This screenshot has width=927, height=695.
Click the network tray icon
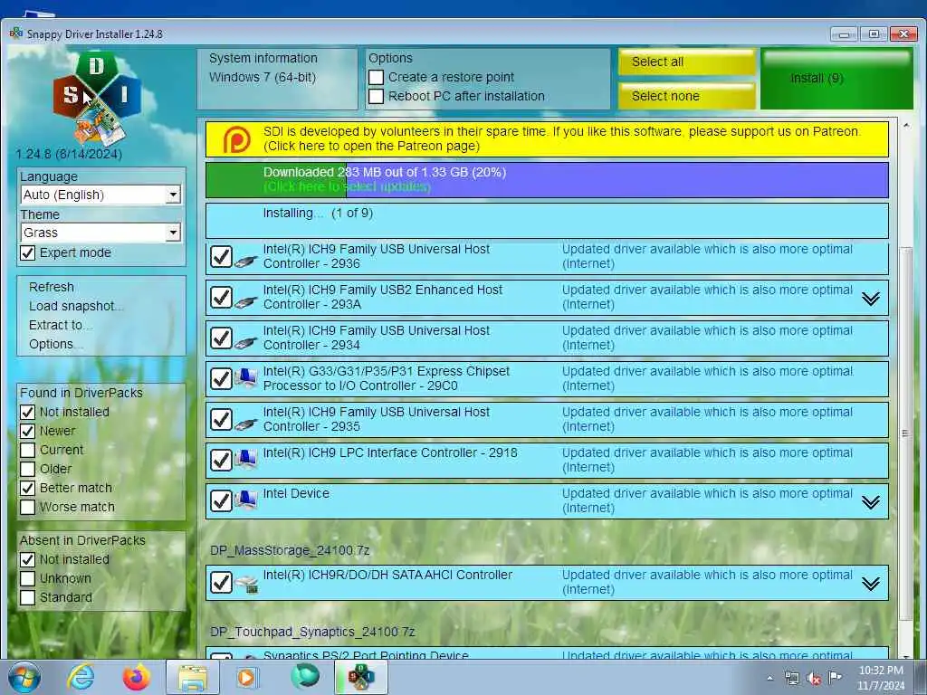click(791, 679)
